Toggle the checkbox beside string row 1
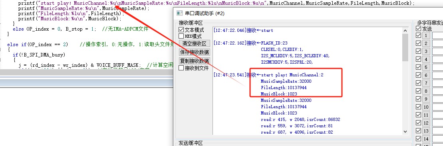 418,35
